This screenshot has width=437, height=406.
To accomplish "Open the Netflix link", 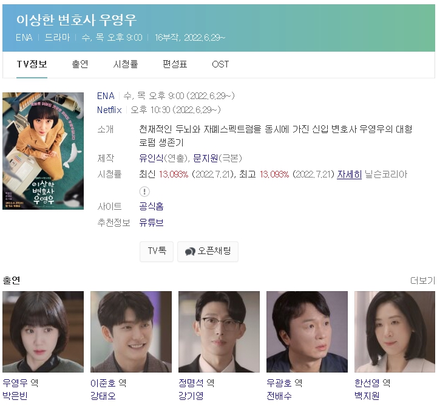I will pos(109,110).
